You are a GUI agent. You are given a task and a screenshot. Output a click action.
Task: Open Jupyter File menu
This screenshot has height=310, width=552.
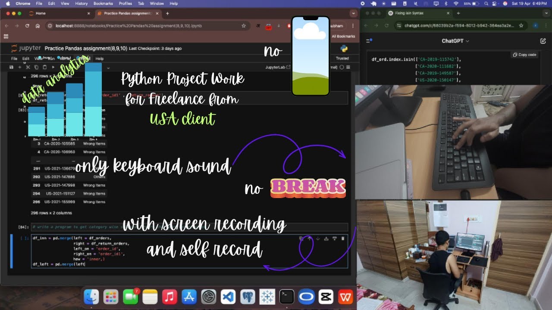(14, 59)
